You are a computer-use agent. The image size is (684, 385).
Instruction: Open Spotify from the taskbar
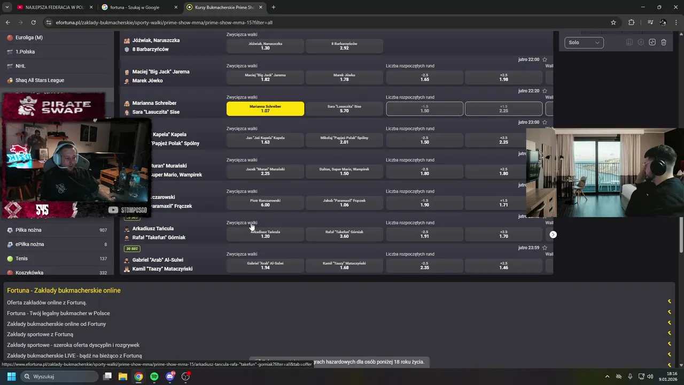click(x=154, y=376)
